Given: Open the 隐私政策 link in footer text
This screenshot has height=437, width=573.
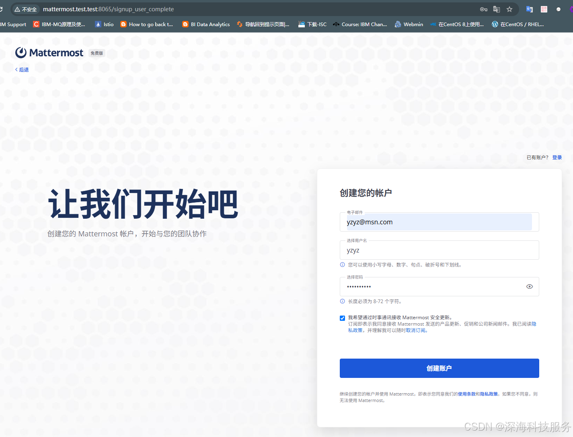Looking at the screenshot, I should point(489,394).
